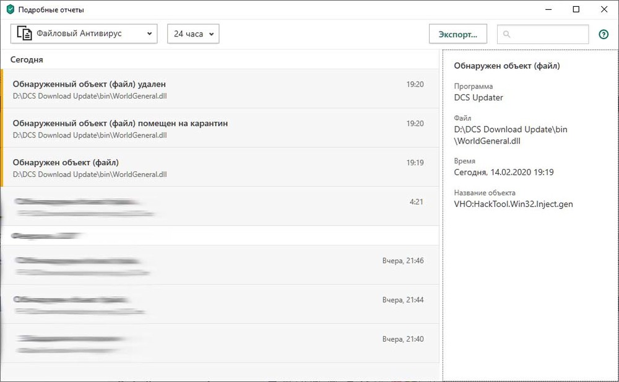Click the Kaspersky shield icon in title bar
The height and width of the screenshot is (382, 619).
(x=9, y=10)
